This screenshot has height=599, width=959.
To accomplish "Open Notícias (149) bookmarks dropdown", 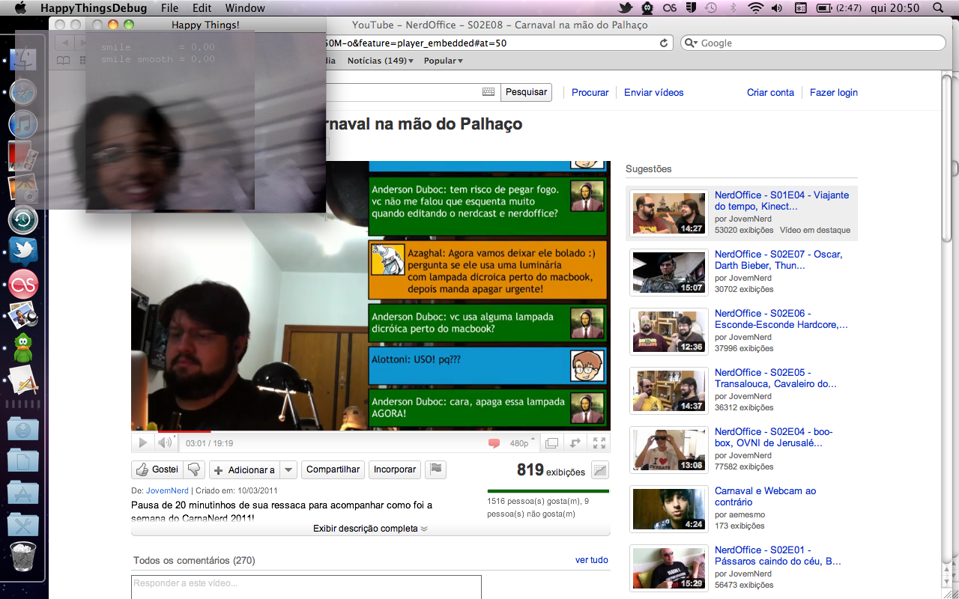I will pos(381,61).
